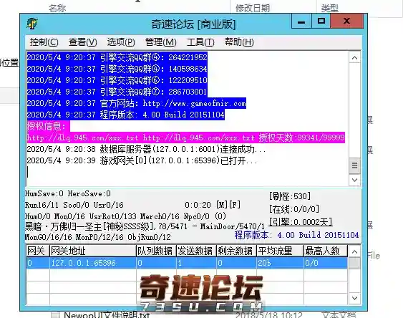Open the 查看(V) menu

tap(82, 42)
